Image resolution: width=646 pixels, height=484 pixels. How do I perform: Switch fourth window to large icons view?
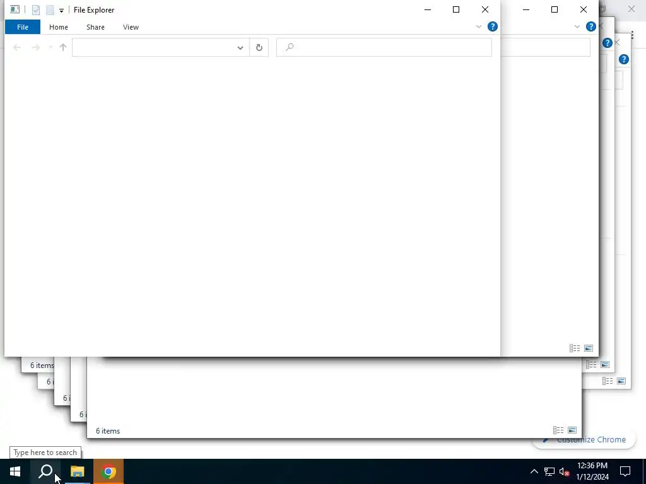[621, 381]
